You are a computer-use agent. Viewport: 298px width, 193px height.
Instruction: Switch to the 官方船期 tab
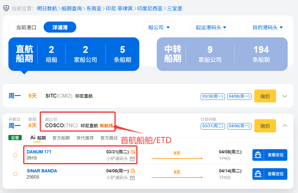[61, 138]
